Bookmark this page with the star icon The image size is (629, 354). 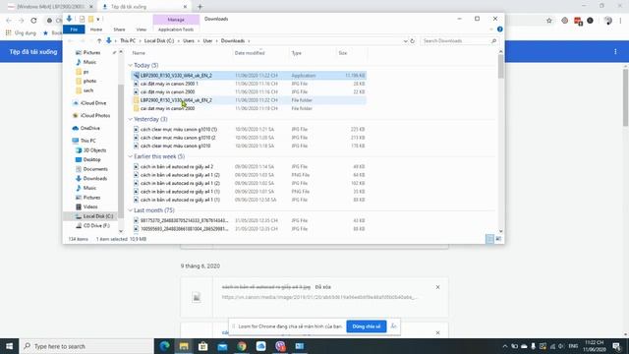549,21
